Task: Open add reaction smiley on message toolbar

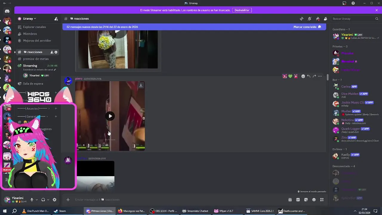Action: click(x=303, y=76)
